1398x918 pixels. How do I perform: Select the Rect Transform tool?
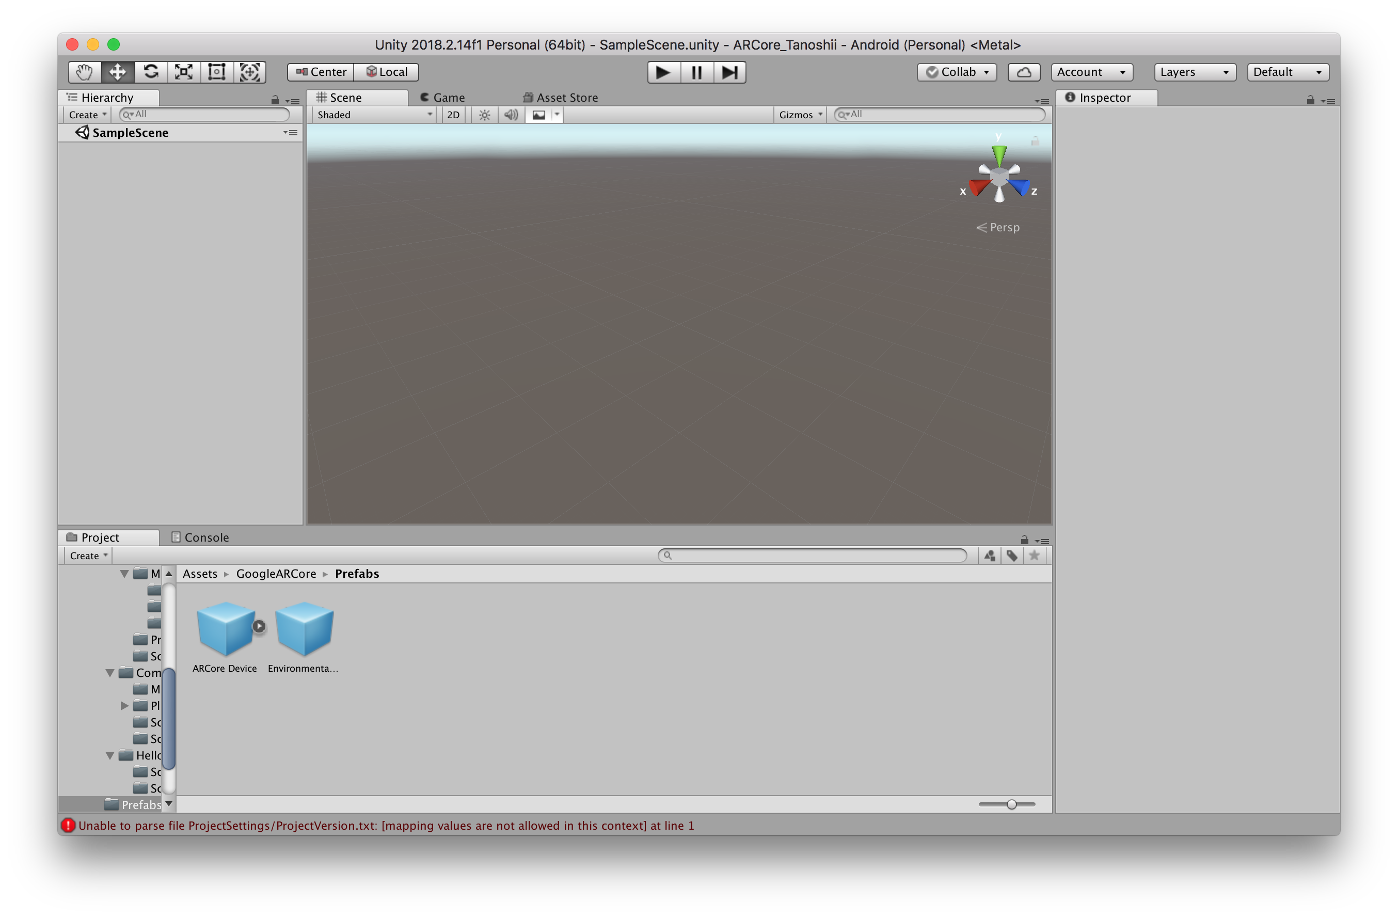point(217,72)
